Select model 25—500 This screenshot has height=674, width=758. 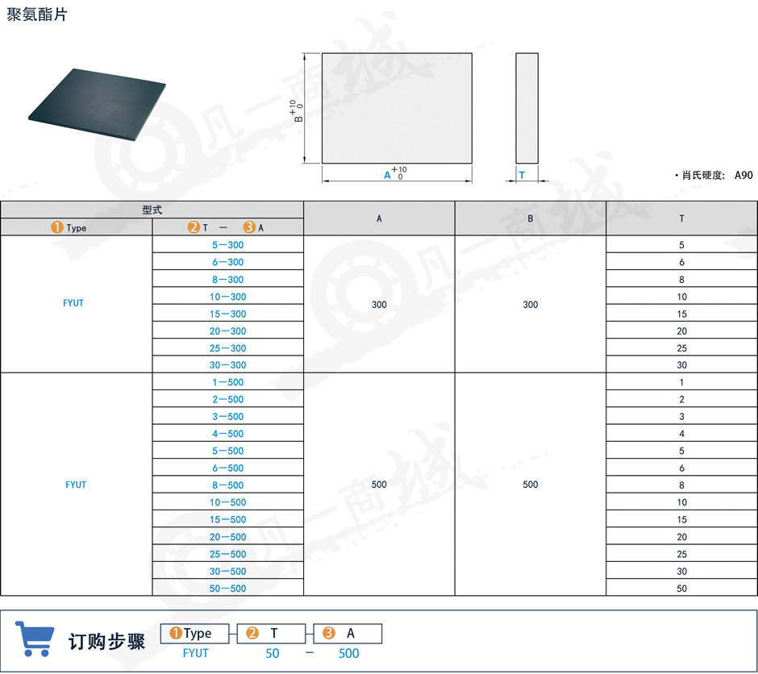click(x=227, y=554)
